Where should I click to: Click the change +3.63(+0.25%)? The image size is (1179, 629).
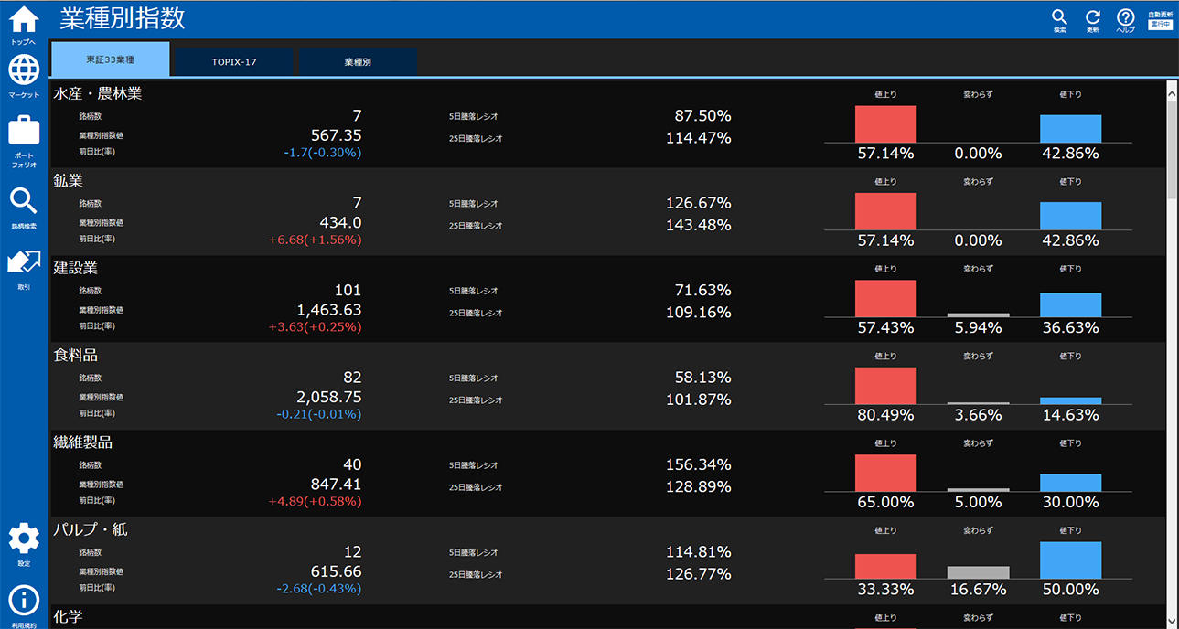point(315,327)
